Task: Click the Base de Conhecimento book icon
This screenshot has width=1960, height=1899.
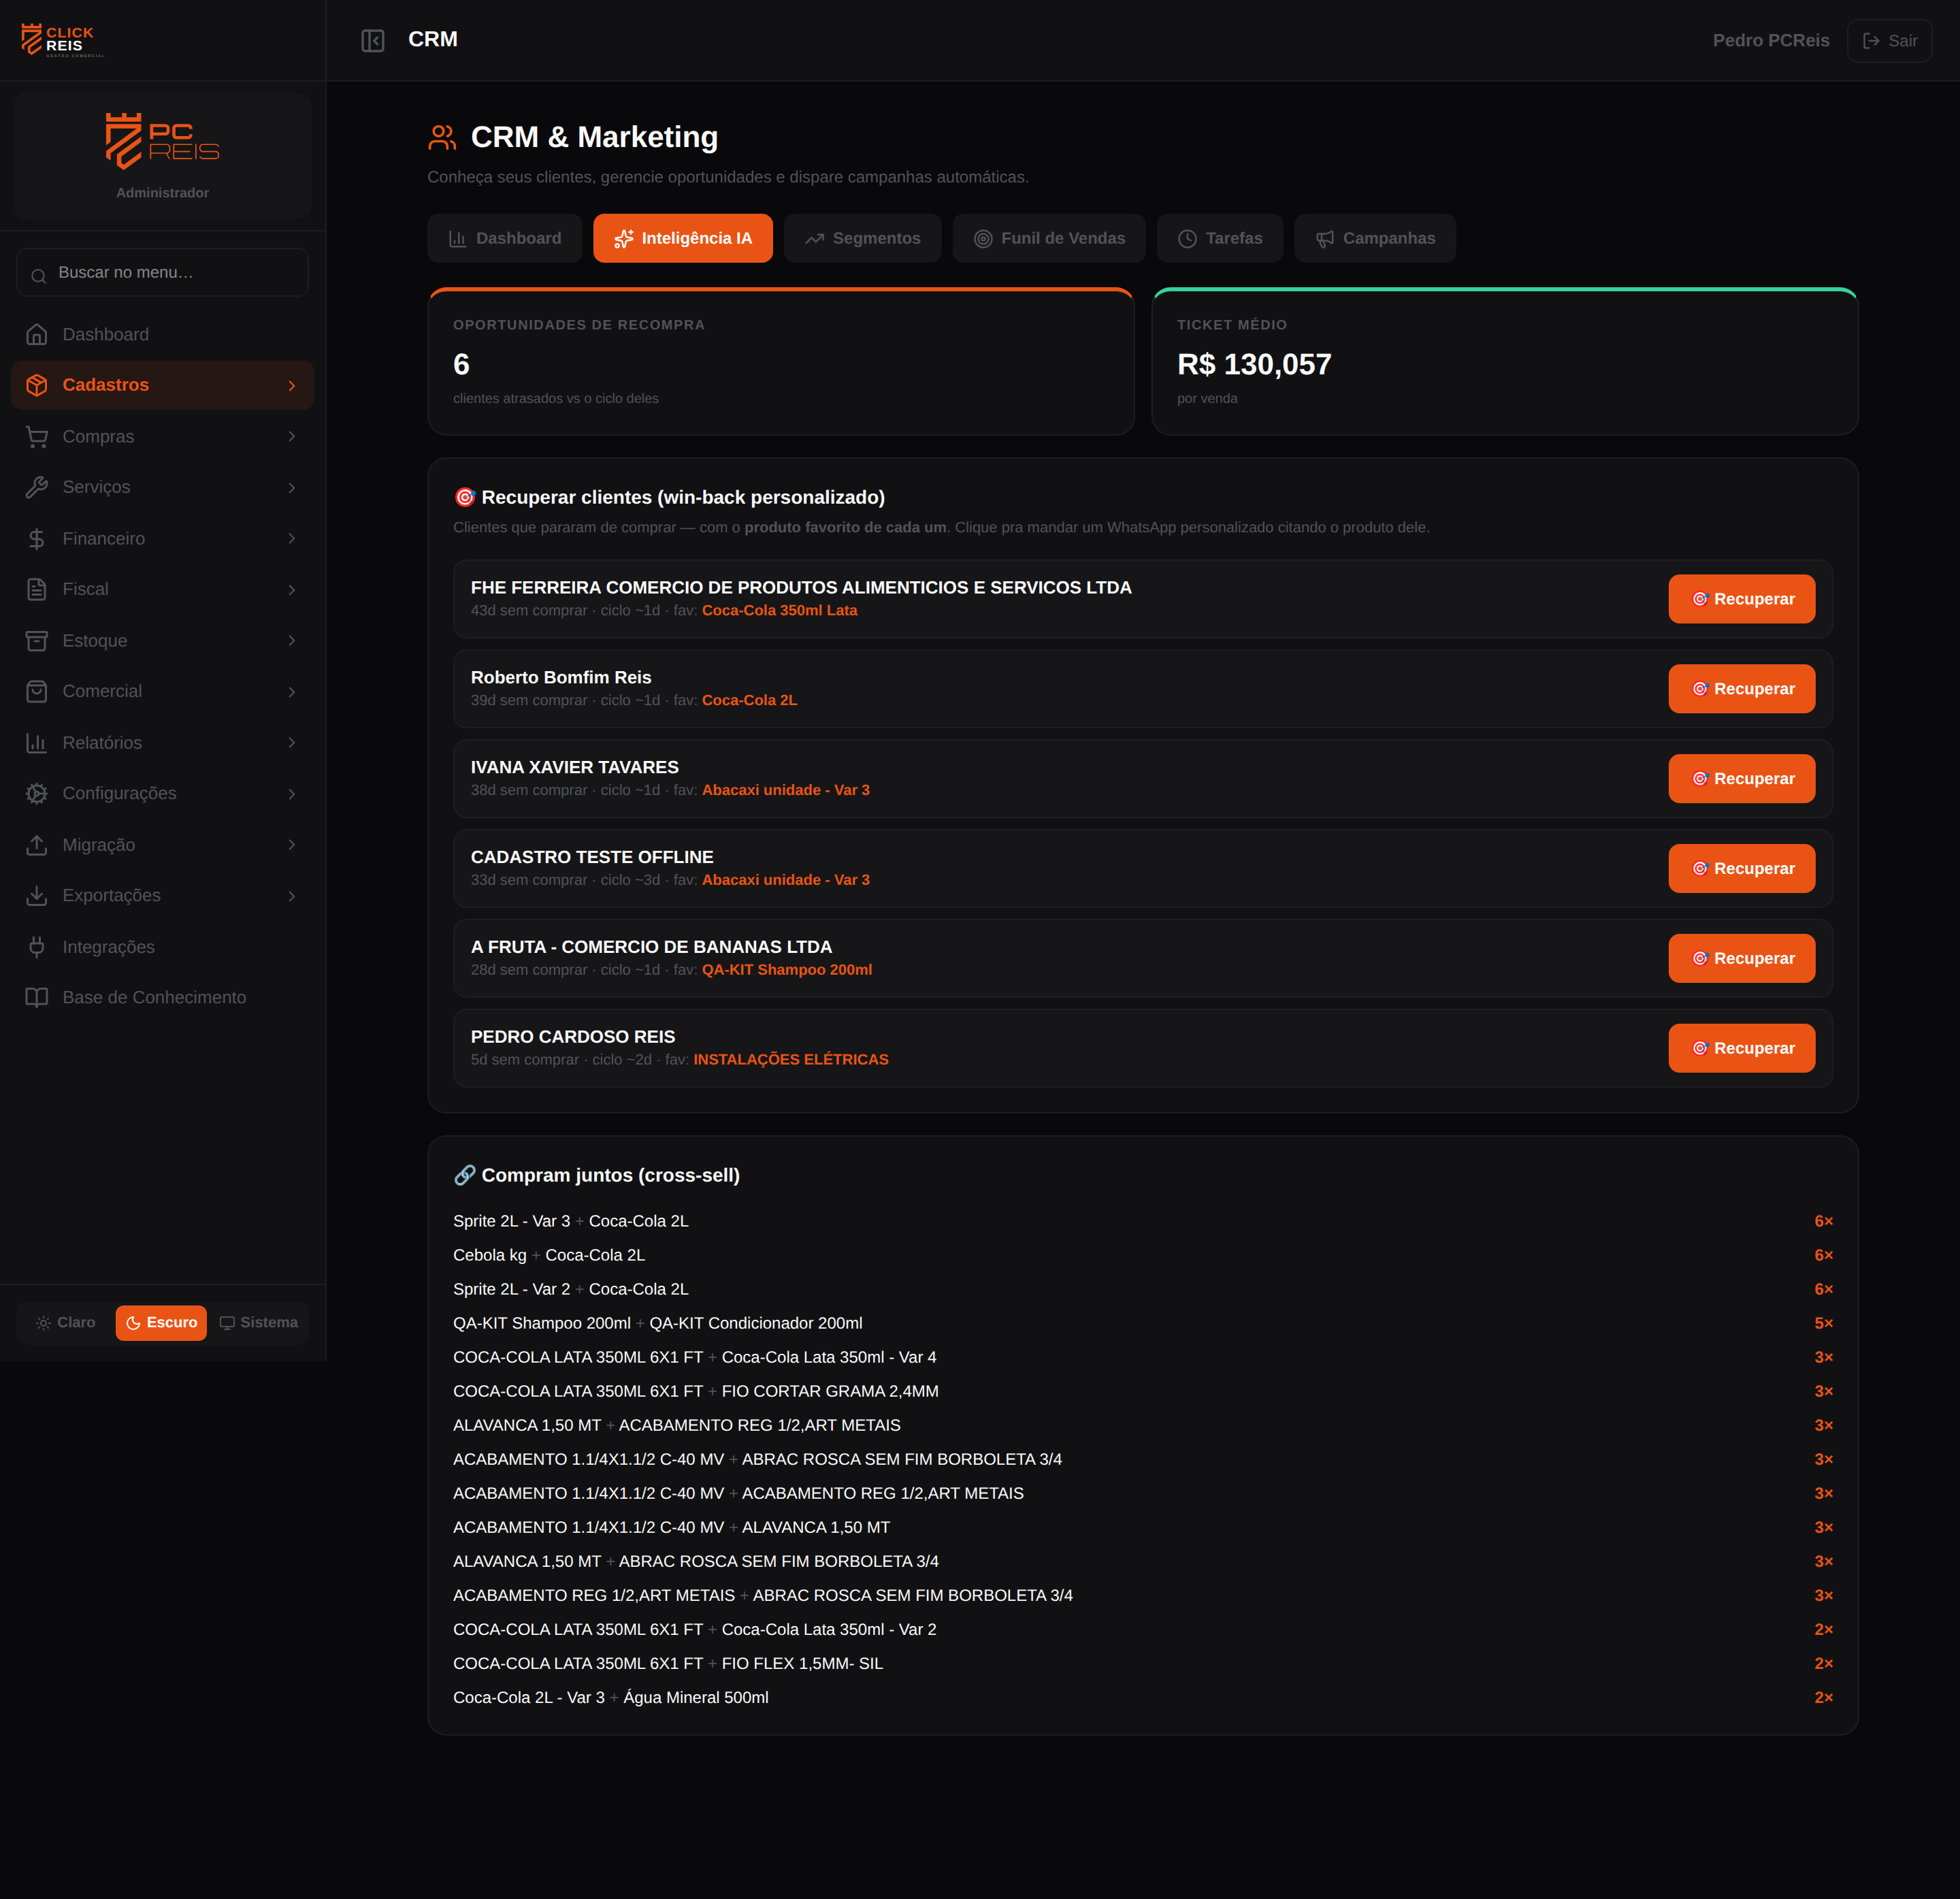Action: click(x=37, y=997)
